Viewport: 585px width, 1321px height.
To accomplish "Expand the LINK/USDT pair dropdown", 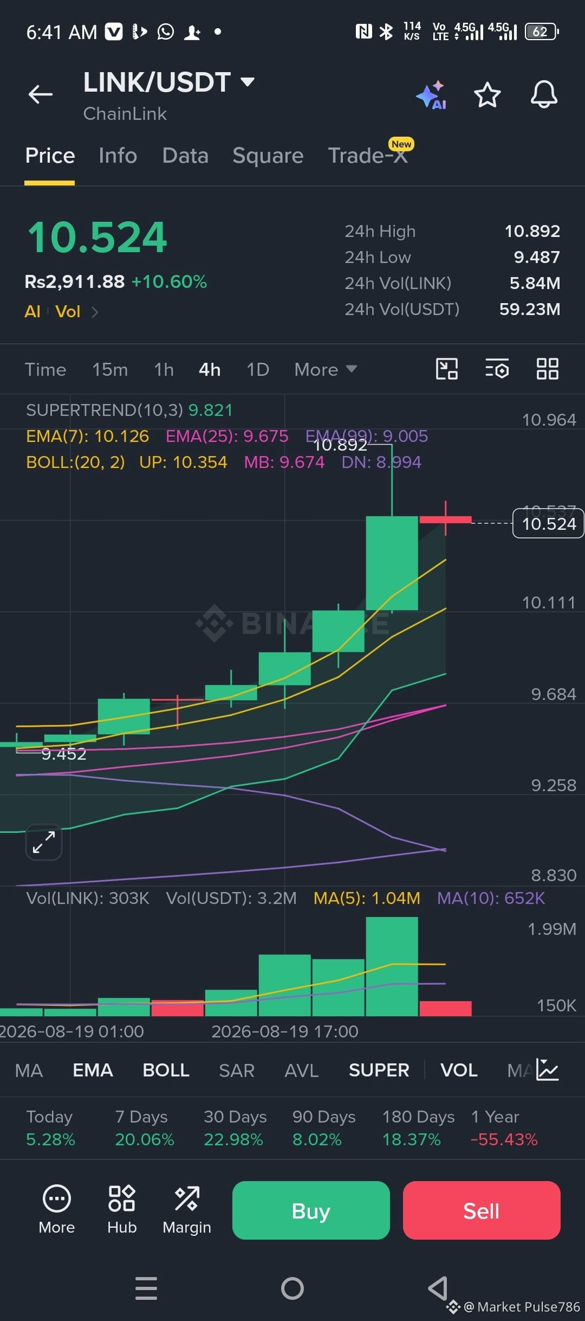I will pos(248,82).
